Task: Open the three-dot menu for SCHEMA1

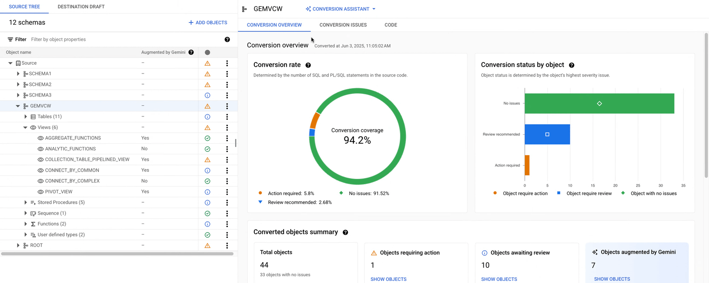Action: pos(227,74)
